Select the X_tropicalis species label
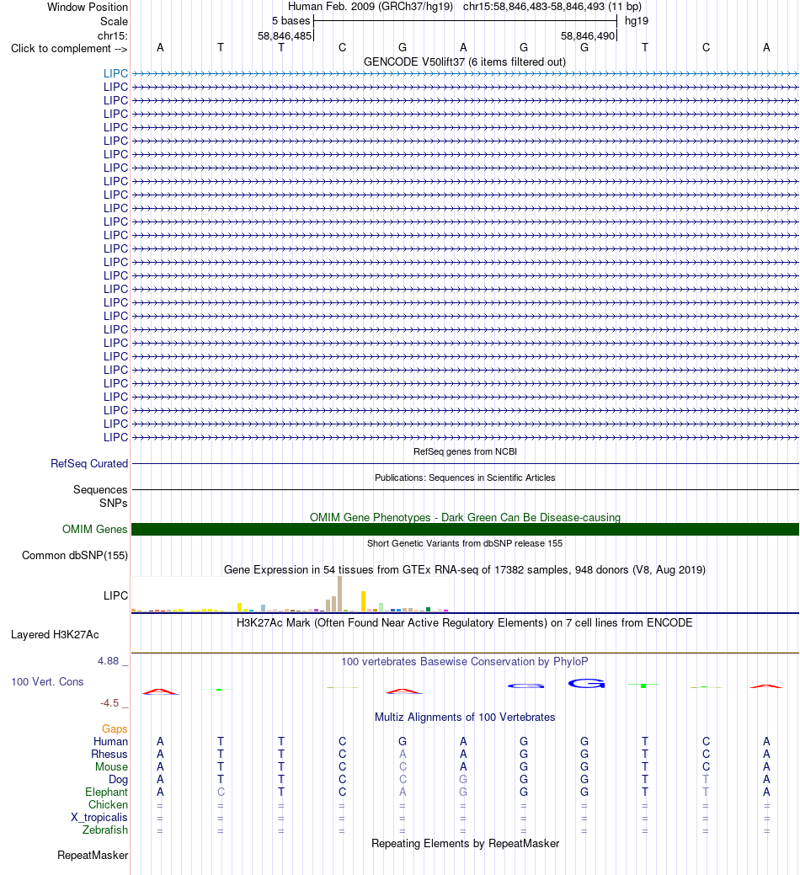Viewport: 800px width, 875px height. [99, 818]
